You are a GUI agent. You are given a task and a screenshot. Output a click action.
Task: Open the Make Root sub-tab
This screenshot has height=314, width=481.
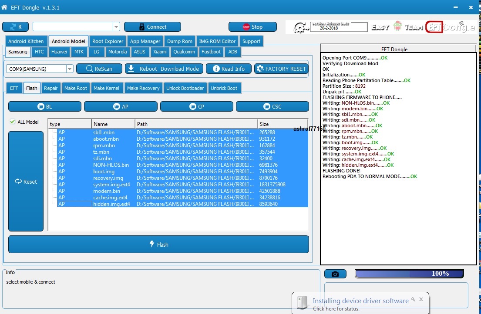coord(76,88)
